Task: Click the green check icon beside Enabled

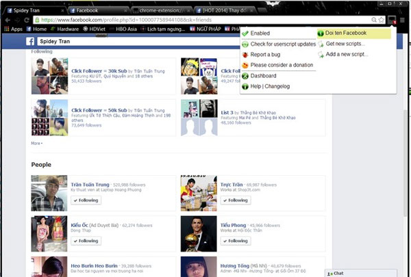Action: pos(245,34)
